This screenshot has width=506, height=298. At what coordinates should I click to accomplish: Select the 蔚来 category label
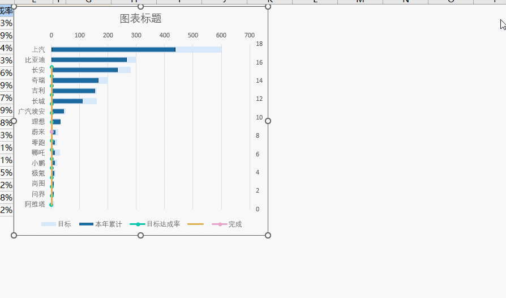pos(38,132)
